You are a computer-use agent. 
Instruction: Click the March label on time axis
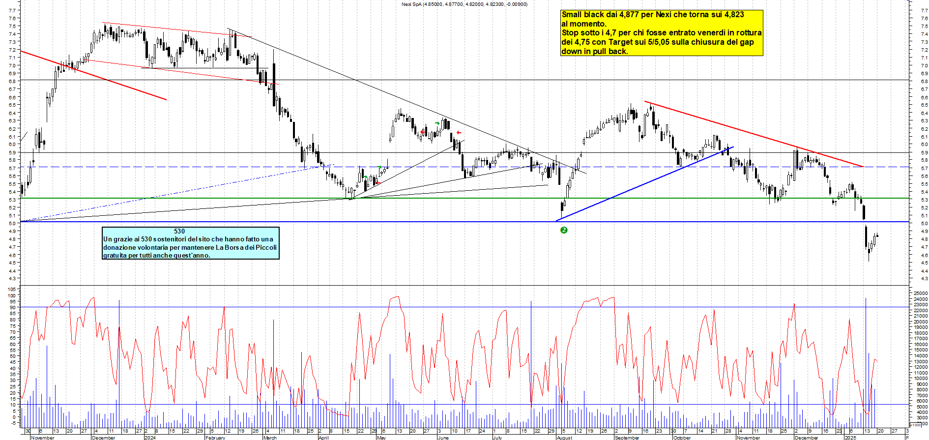click(270, 438)
